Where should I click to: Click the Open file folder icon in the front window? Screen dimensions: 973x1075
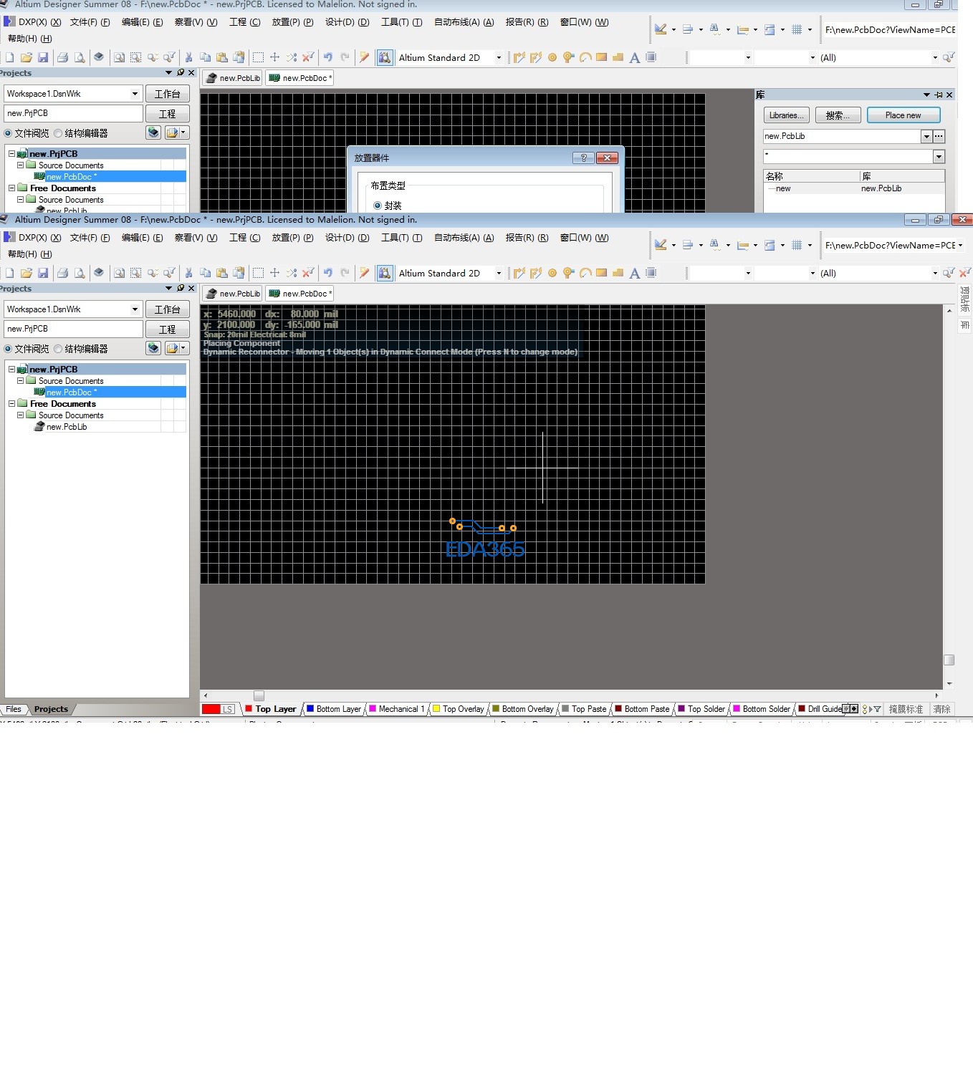tap(27, 273)
